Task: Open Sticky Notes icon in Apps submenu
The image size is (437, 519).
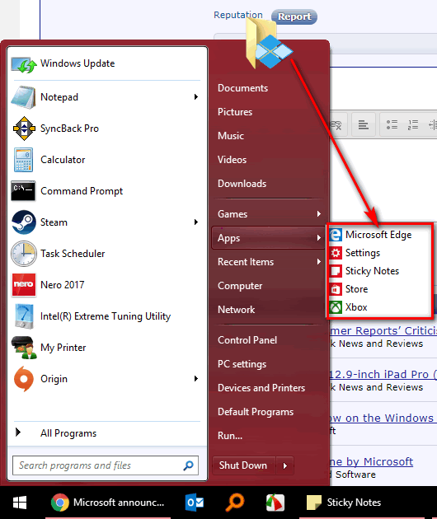Action: [x=336, y=271]
